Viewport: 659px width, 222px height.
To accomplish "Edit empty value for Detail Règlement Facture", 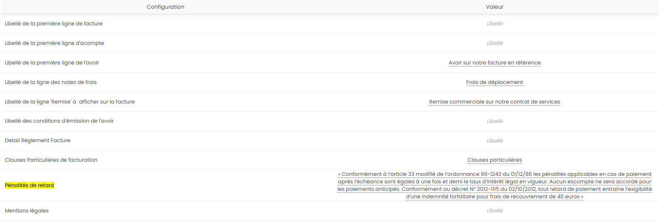I will click(x=495, y=141).
